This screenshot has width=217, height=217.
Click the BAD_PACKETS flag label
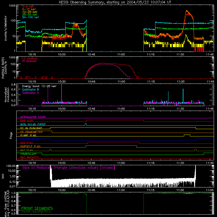[x=30, y=158]
